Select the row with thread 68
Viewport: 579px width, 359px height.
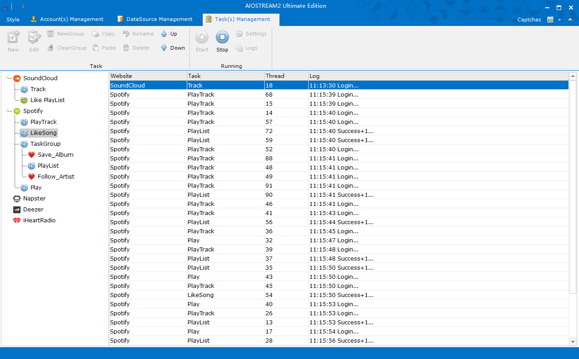tap(339, 94)
